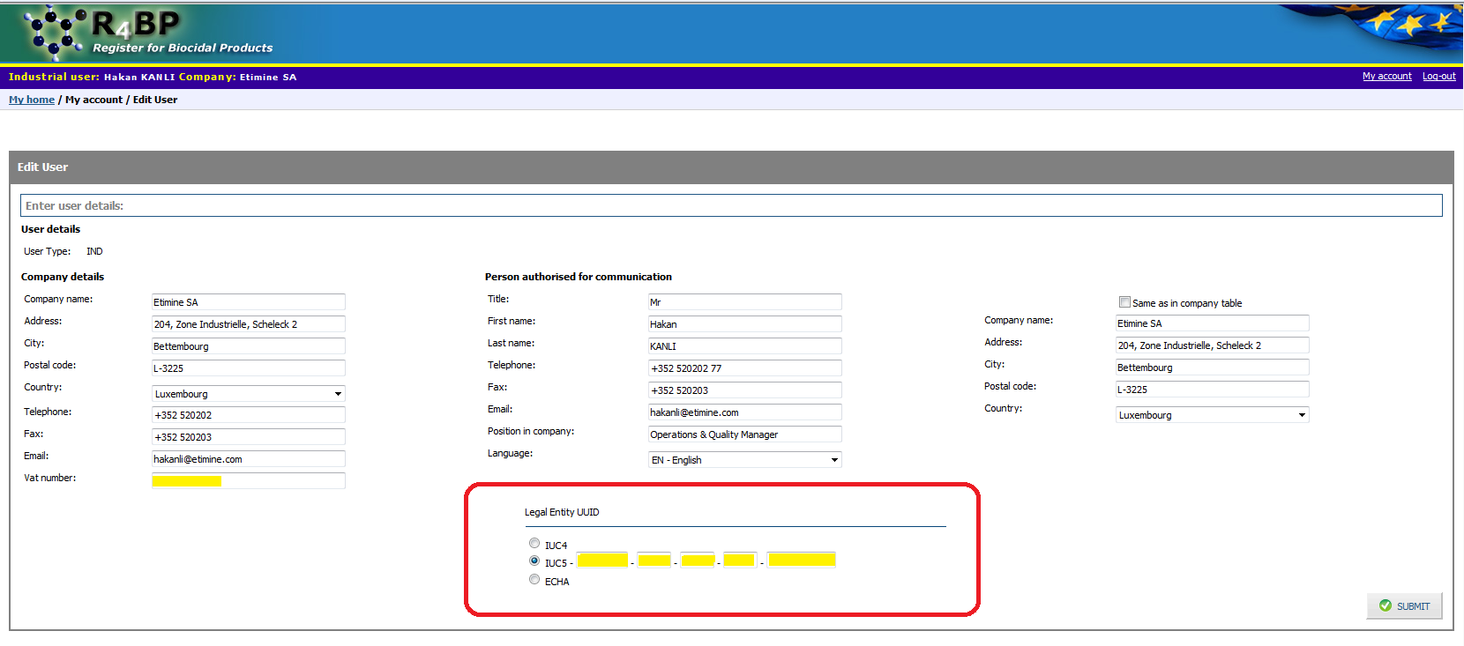Click the communication City field
Viewport: 1464px width, 646px height.
1213,368
